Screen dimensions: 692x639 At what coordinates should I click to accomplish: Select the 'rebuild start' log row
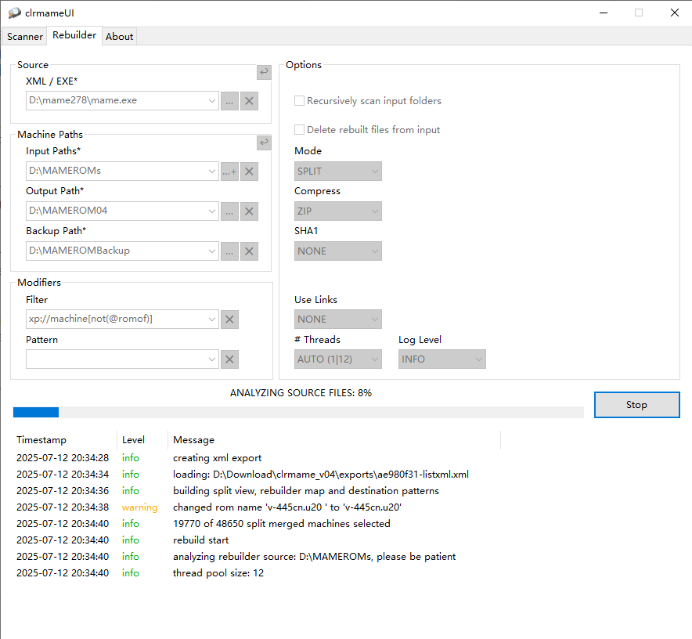click(x=258, y=540)
